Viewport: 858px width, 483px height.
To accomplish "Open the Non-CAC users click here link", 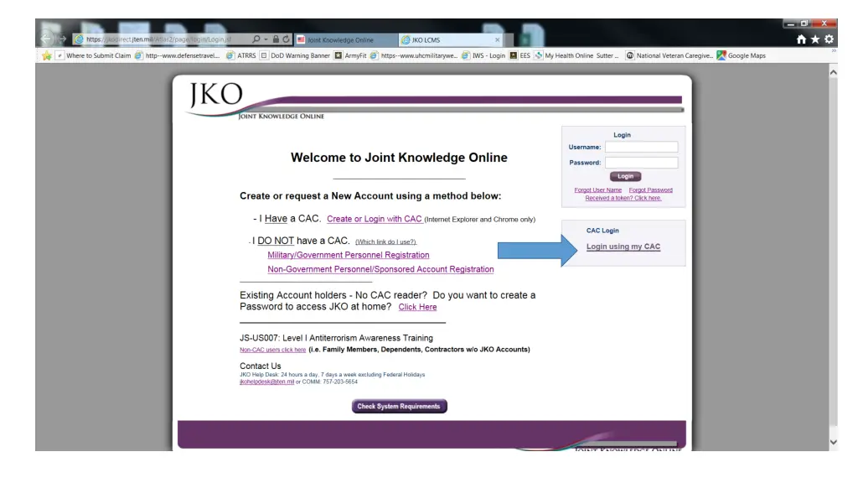I will tap(272, 350).
